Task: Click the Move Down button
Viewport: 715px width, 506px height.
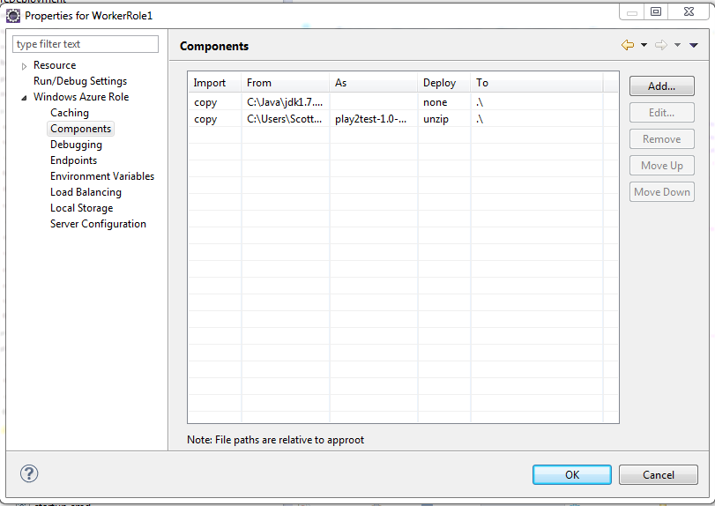Action: pyautogui.click(x=661, y=192)
